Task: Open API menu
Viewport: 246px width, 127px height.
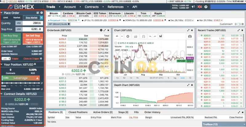Action: (135, 7)
